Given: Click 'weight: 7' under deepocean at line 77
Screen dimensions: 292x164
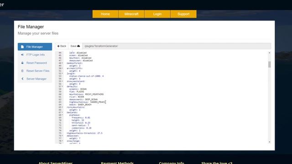Looking at the screenshot, I should 75,138.
